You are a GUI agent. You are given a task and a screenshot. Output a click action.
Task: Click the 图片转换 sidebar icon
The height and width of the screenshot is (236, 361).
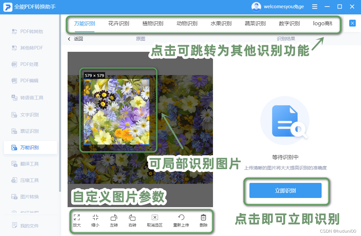tap(14, 197)
